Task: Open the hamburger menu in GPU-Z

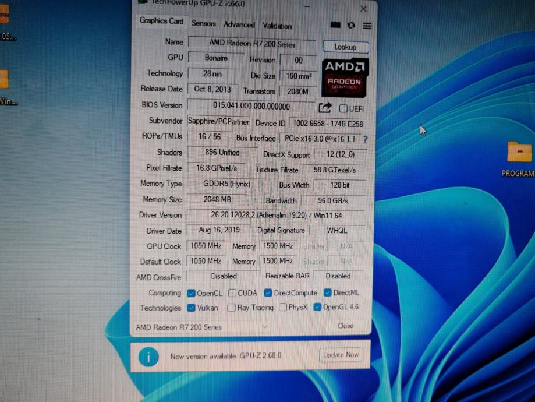Action: [x=367, y=26]
